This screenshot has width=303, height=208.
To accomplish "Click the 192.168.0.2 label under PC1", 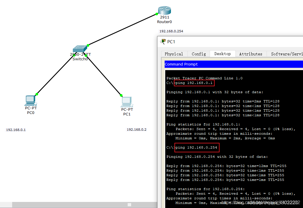I will pyautogui.click(x=137, y=130).
